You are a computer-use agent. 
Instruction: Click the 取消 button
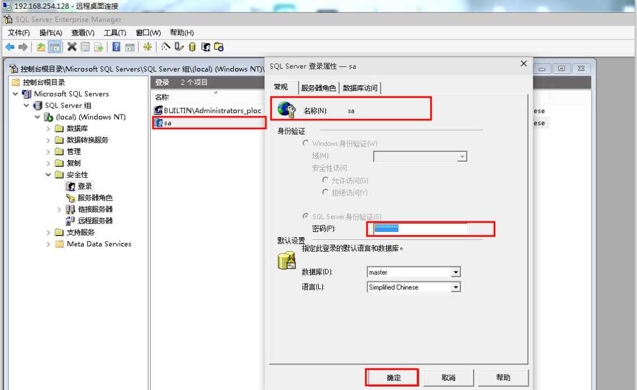click(449, 377)
